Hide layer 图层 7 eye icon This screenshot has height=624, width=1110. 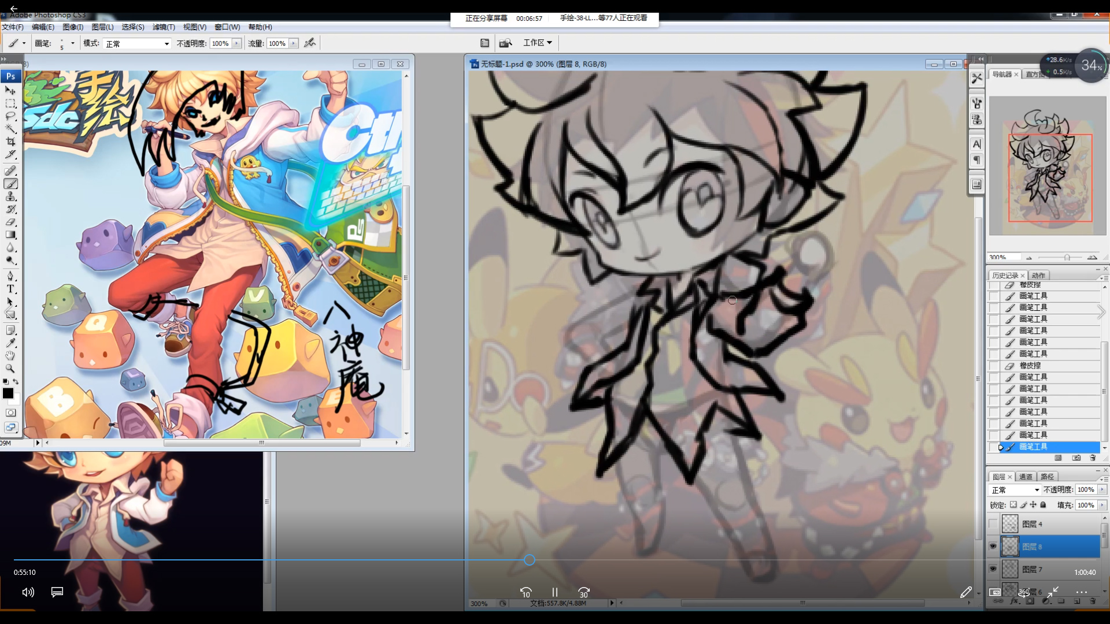(x=993, y=569)
